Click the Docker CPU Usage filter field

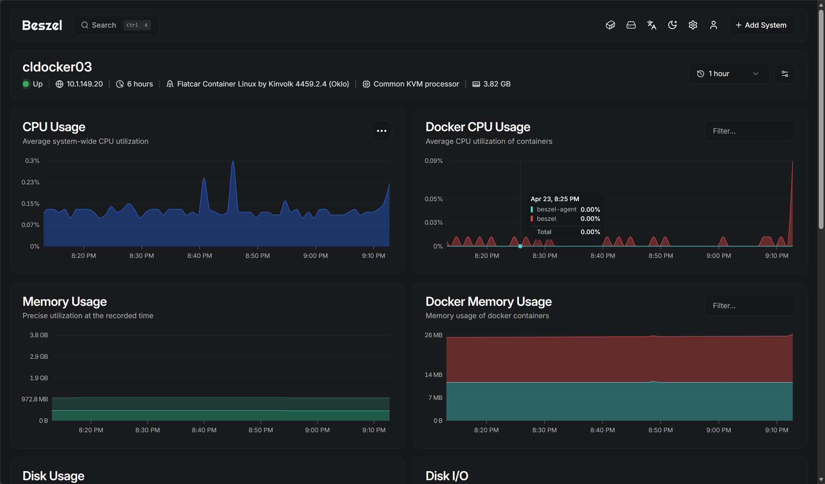[x=749, y=131]
